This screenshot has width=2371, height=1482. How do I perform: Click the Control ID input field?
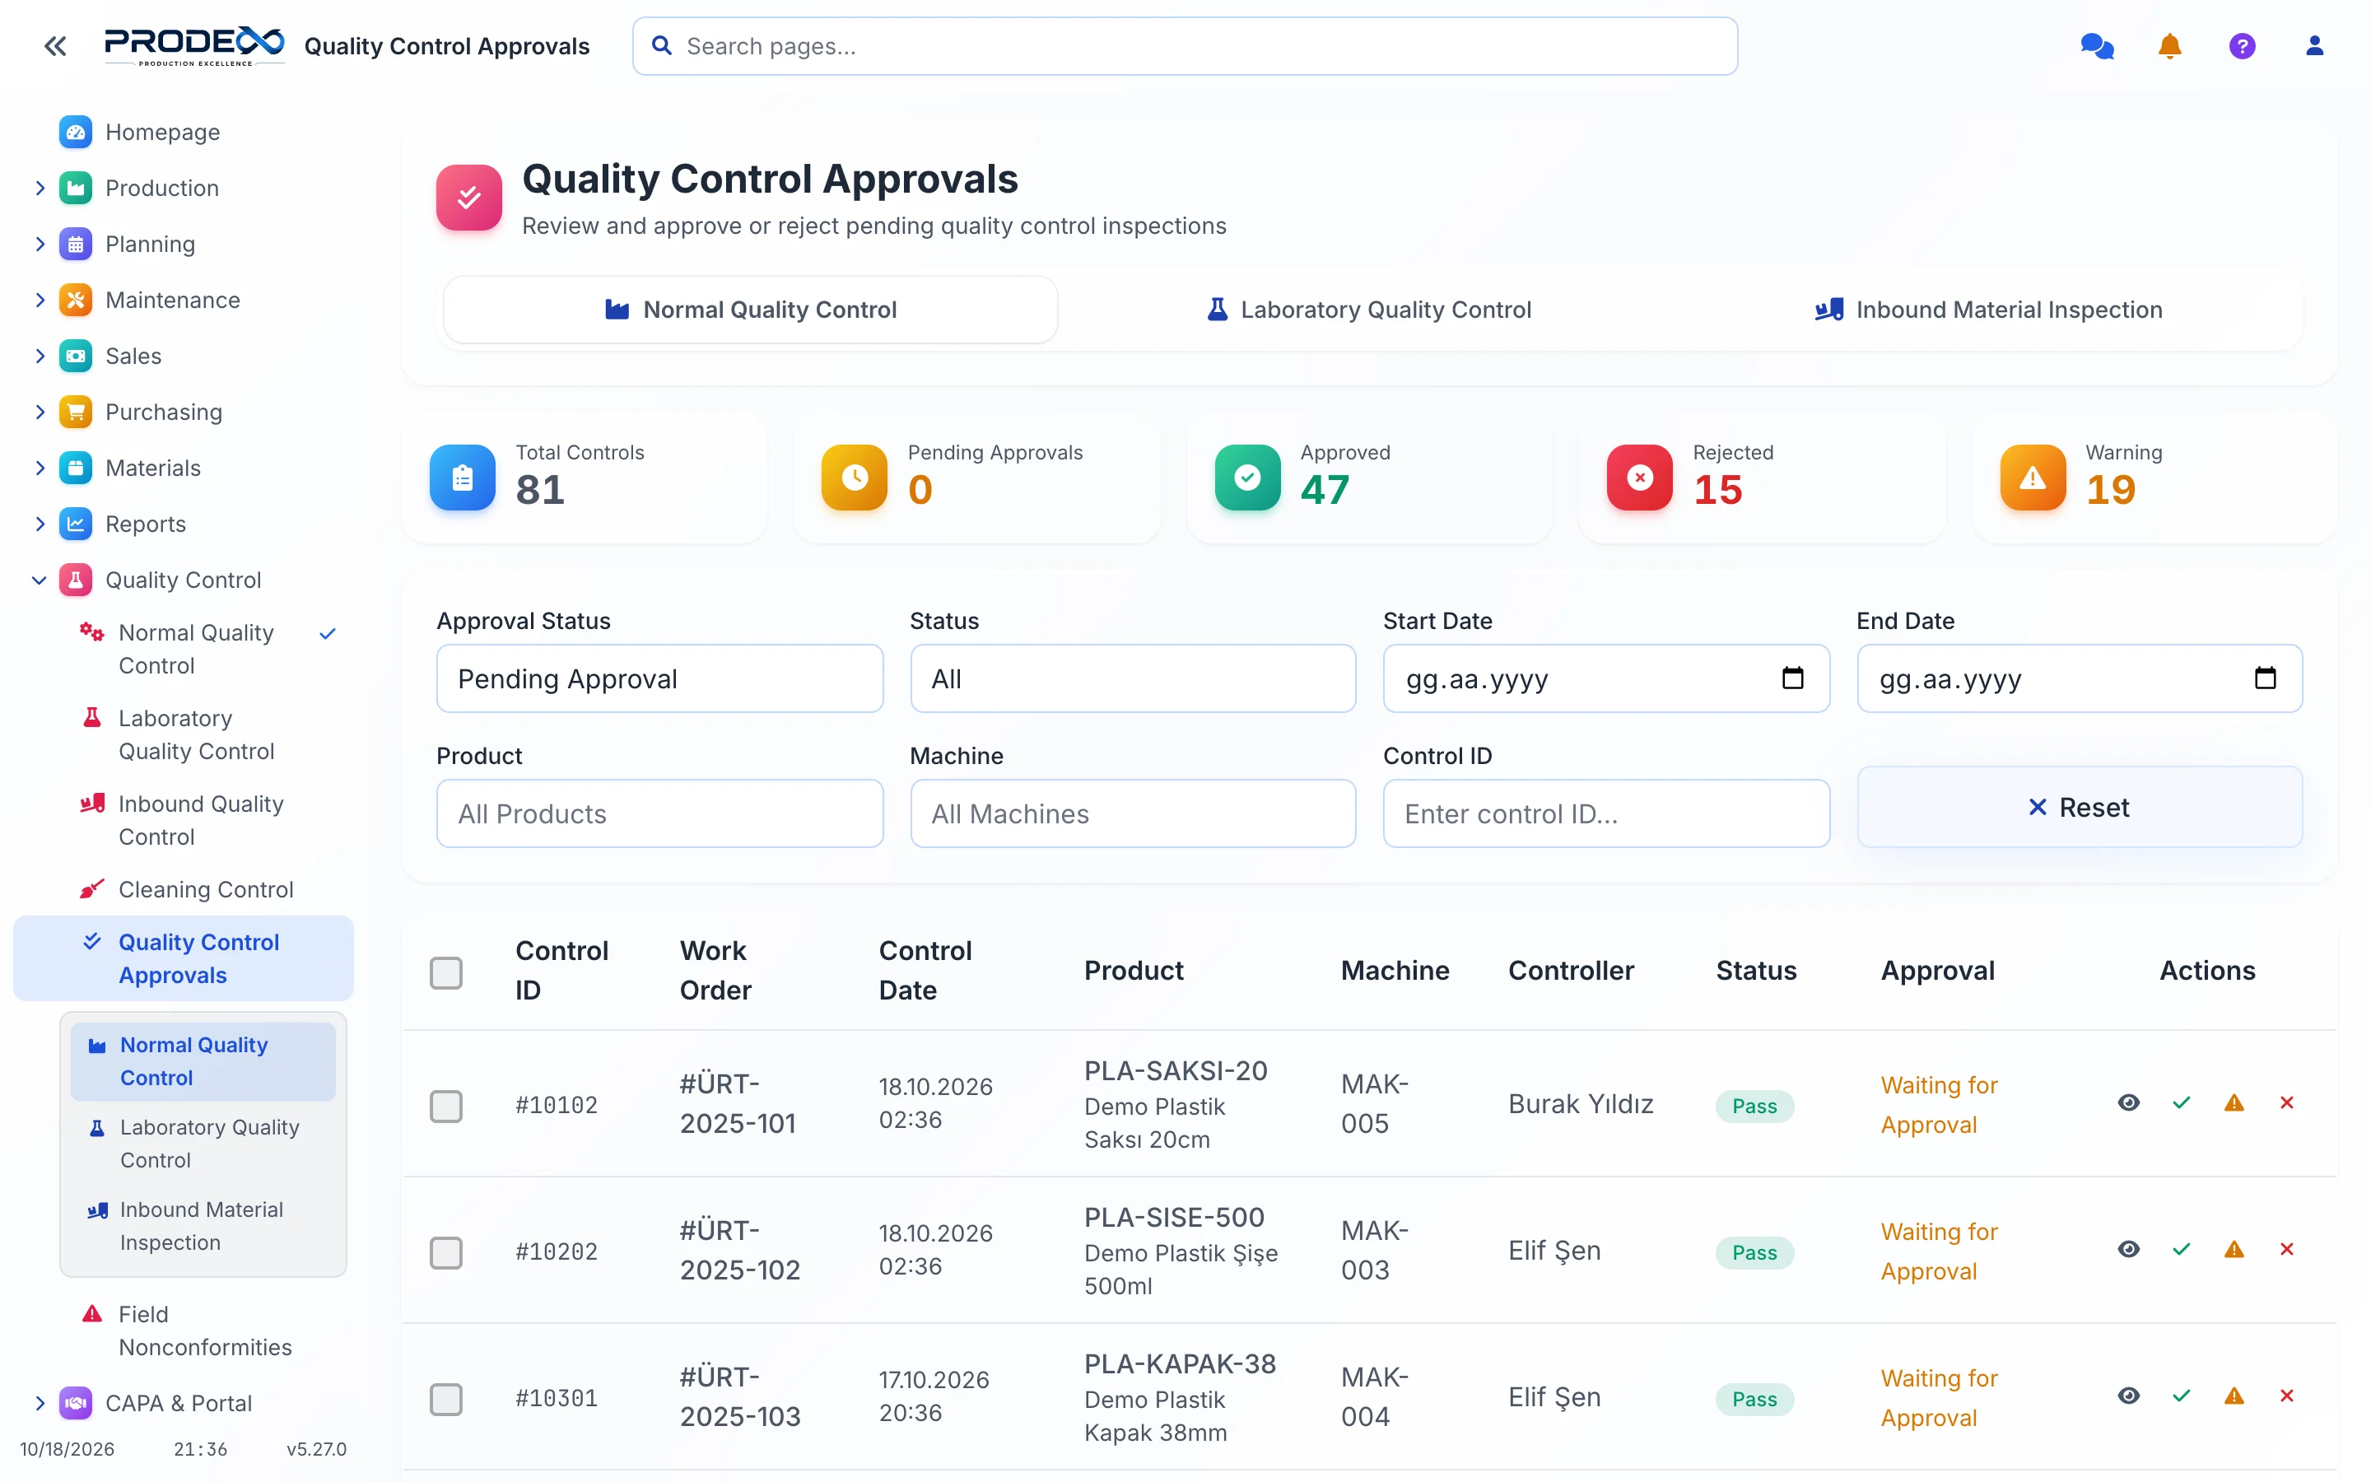click(x=1606, y=813)
